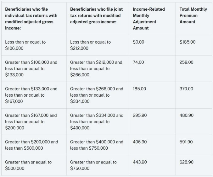
Task: Click the individual tax returns column header
Action: (31, 19)
